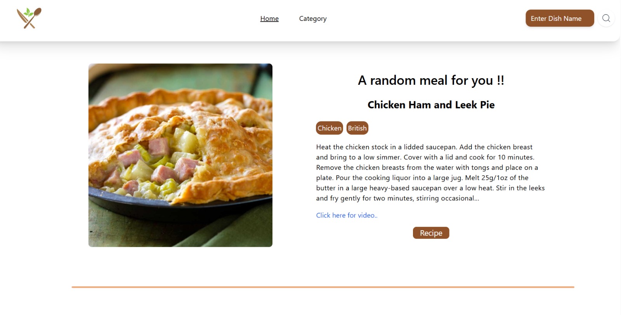Screen dimensions: 621x315
Task: Click the cooking instructions paragraph
Action: coord(430,173)
